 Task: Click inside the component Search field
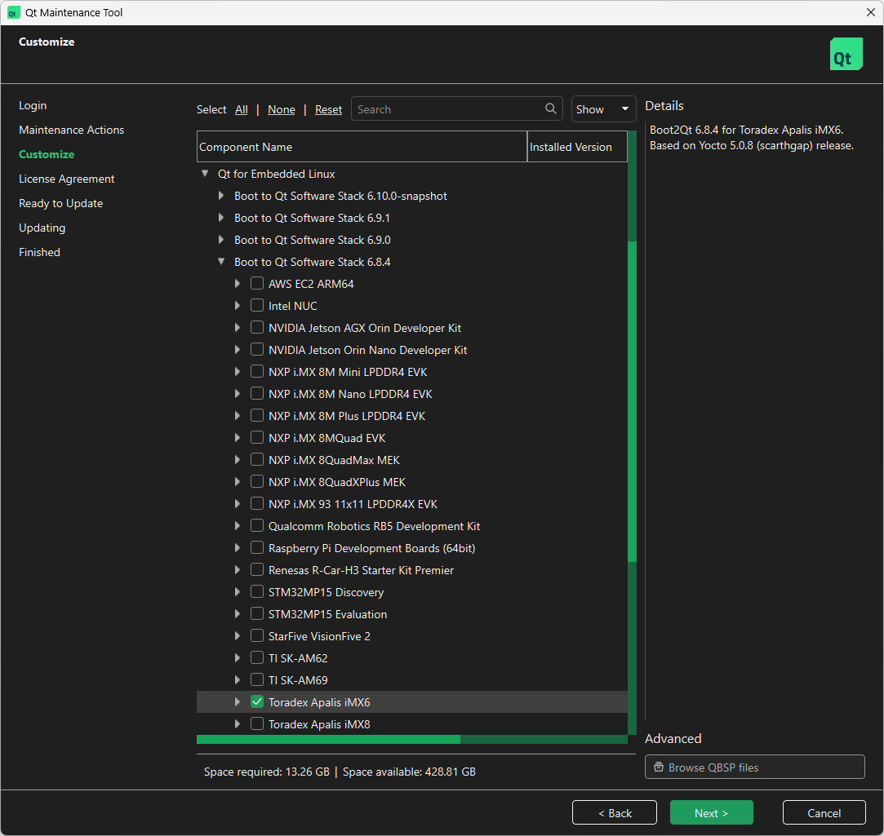point(449,109)
